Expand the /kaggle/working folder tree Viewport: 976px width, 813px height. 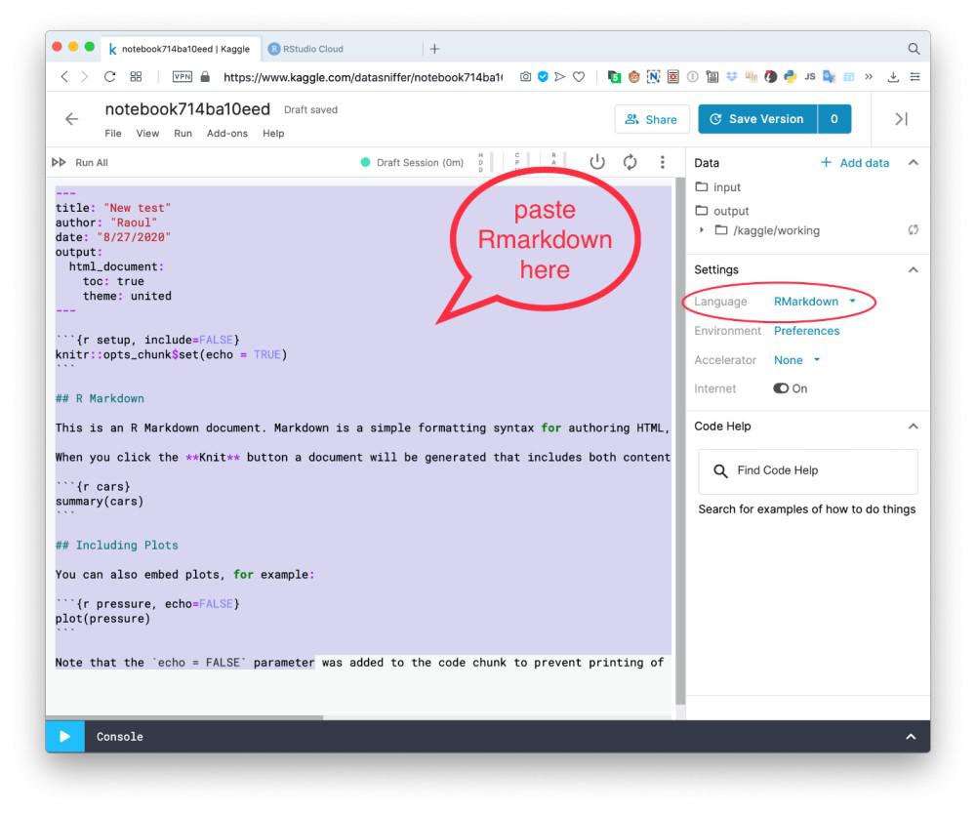coord(702,230)
